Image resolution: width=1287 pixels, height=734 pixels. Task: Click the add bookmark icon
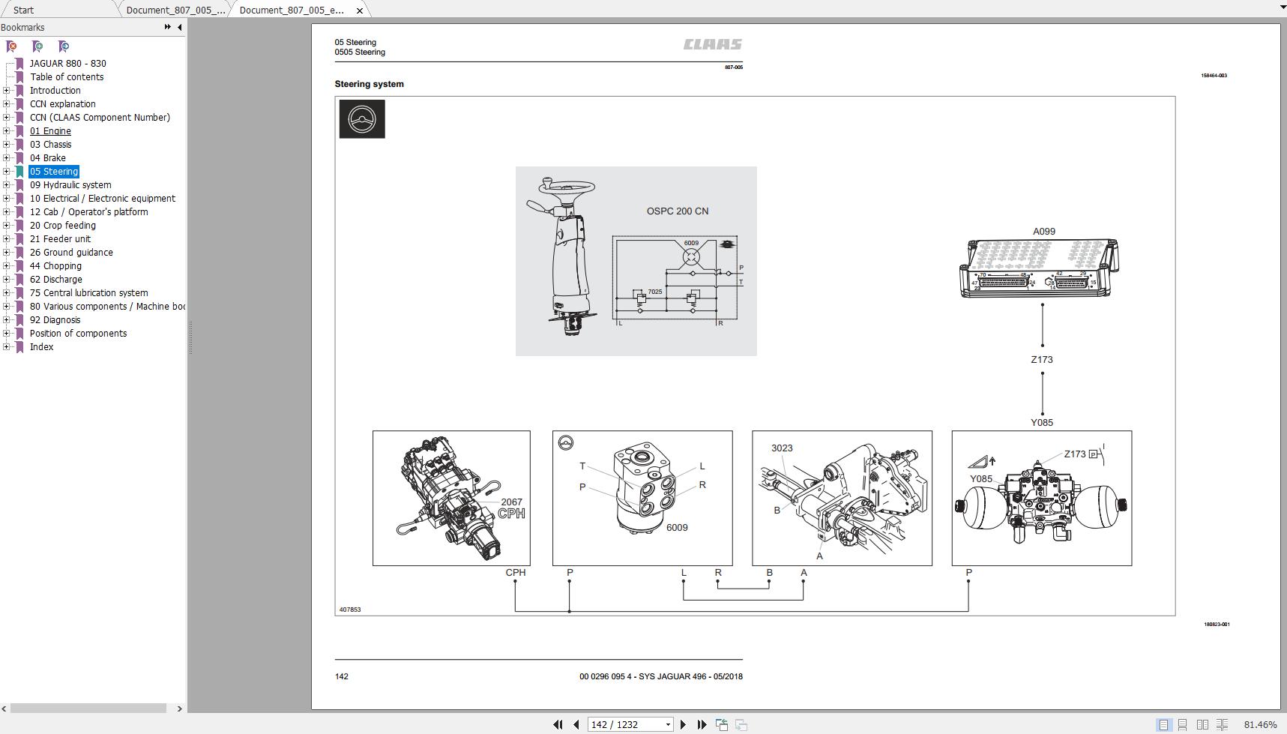[x=37, y=46]
